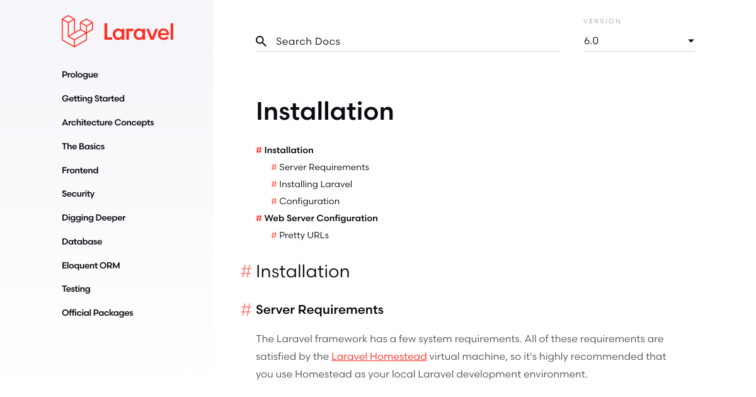Click the # icon before Installing Laravel in contents
This screenshot has width=756, height=397.
[x=273, y=184]
